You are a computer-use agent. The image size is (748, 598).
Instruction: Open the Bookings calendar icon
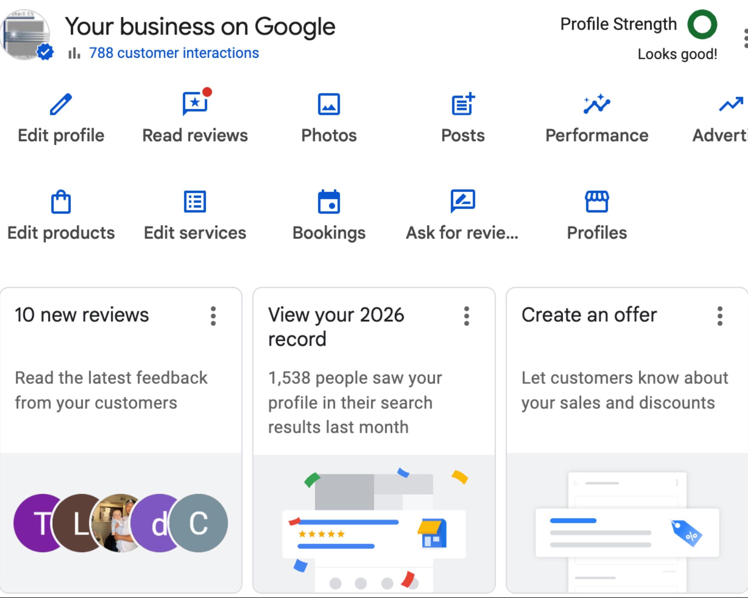(x=329, y=202)
